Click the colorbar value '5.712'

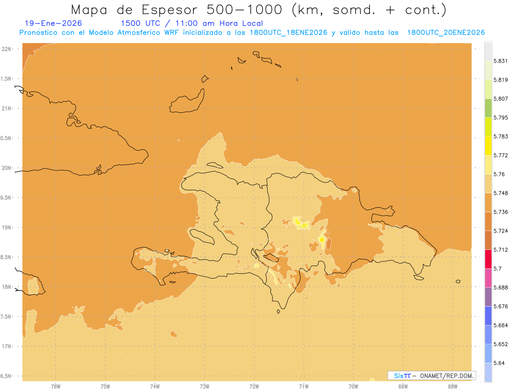coord(501,249)
